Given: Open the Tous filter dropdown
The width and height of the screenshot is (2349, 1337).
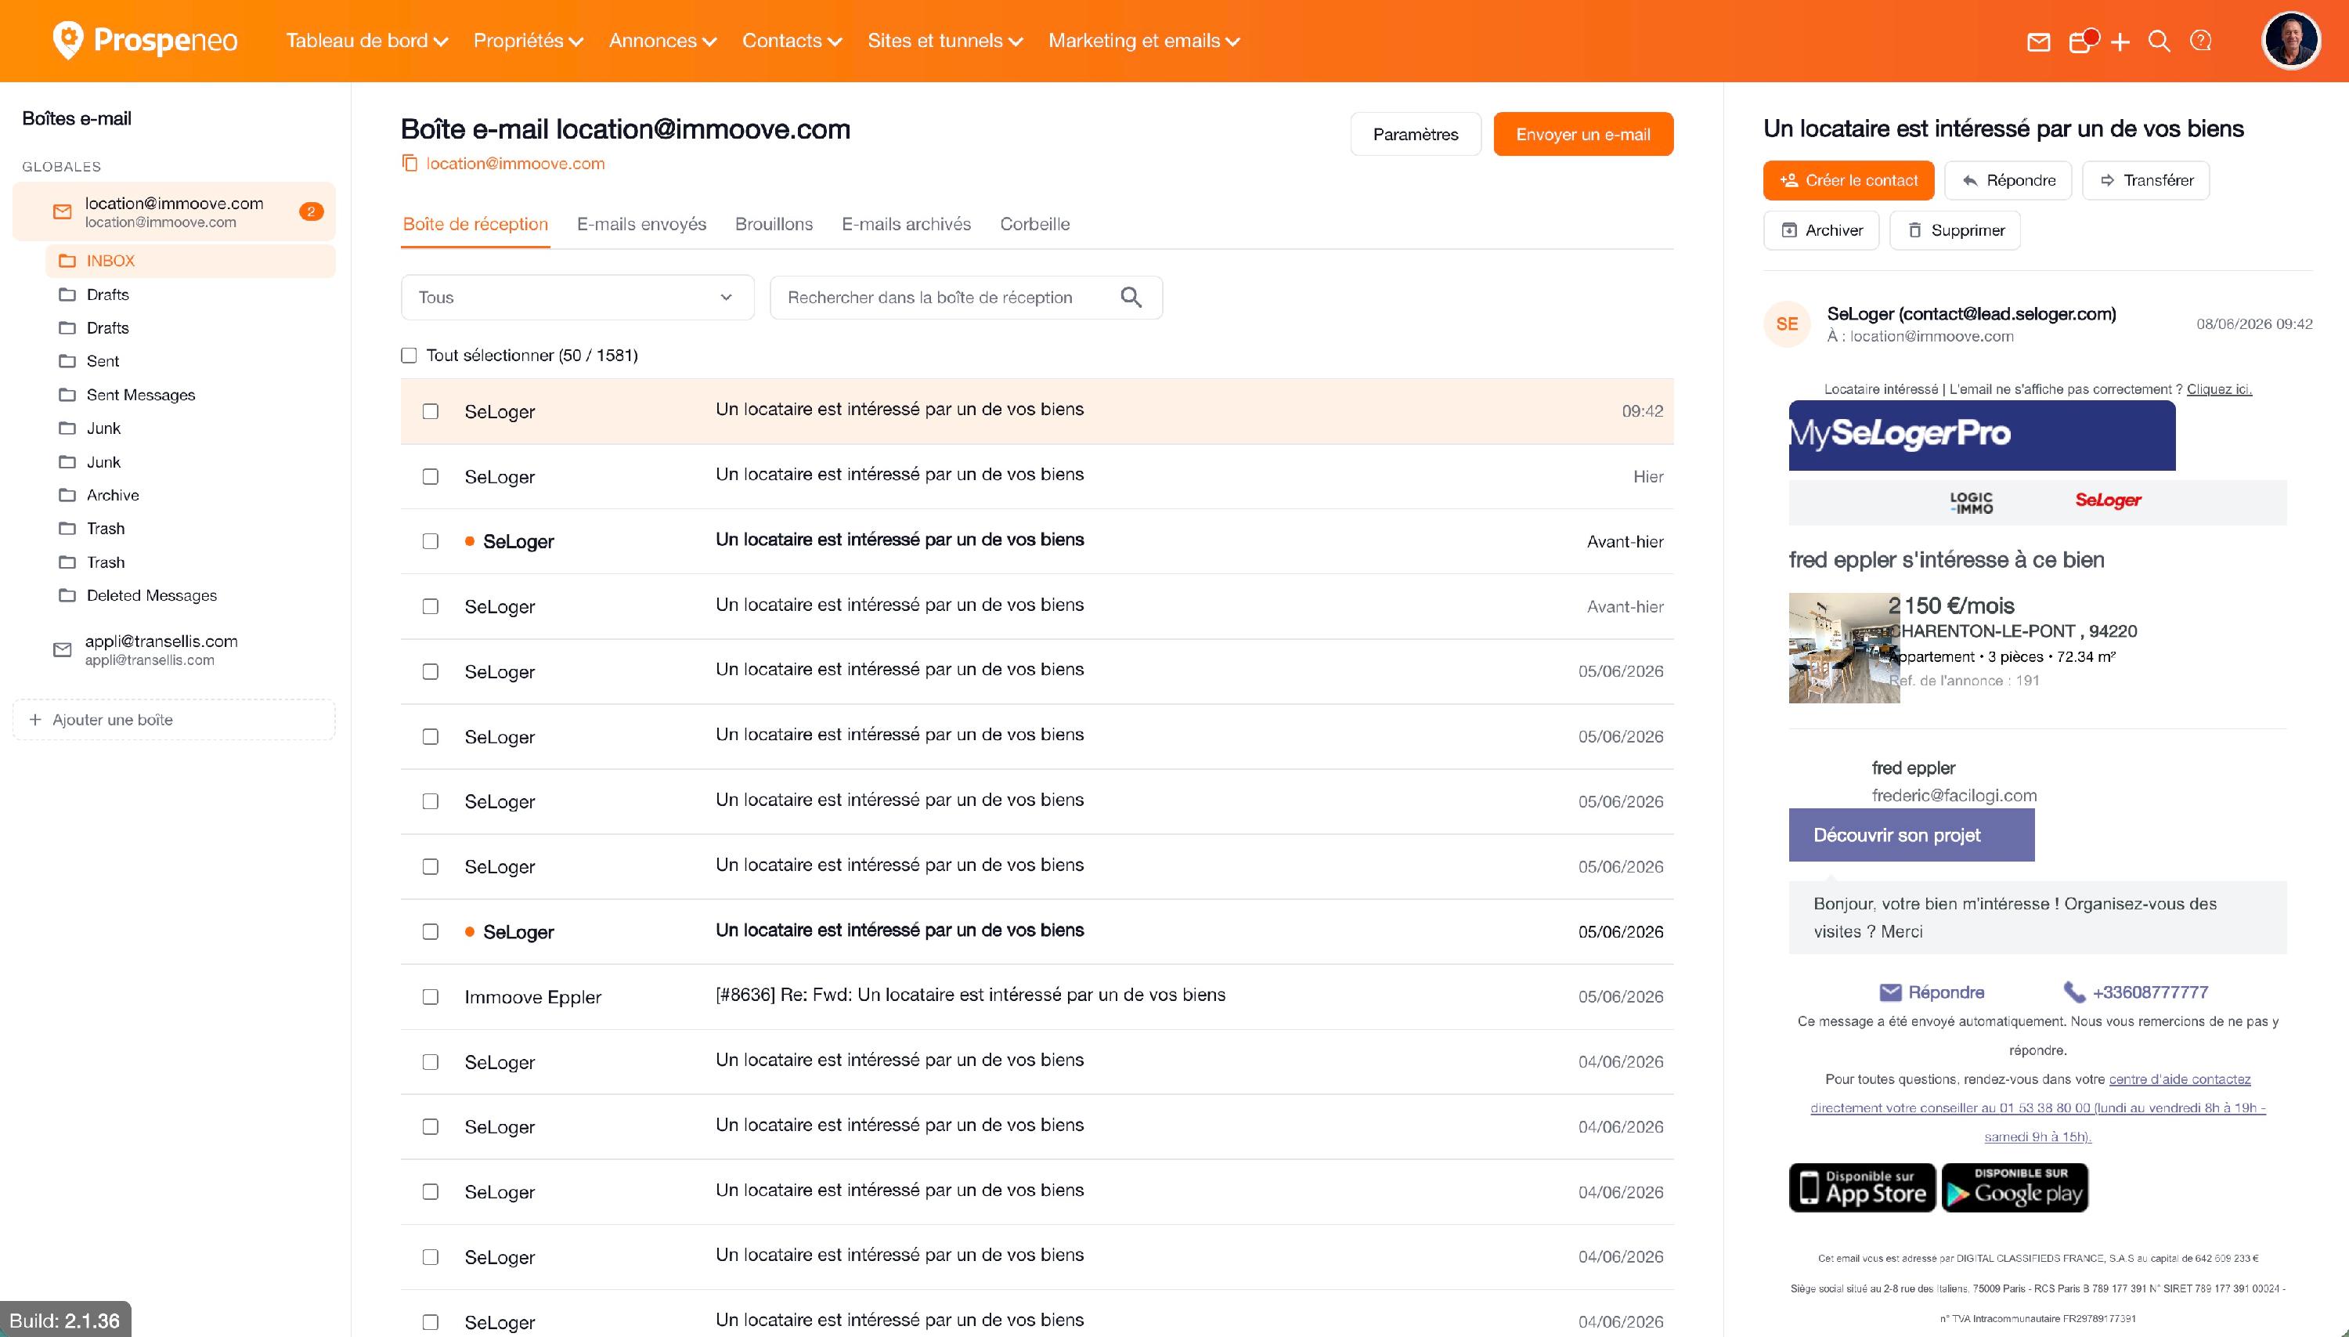Looking at the screenshot, I should coord(577,298).
